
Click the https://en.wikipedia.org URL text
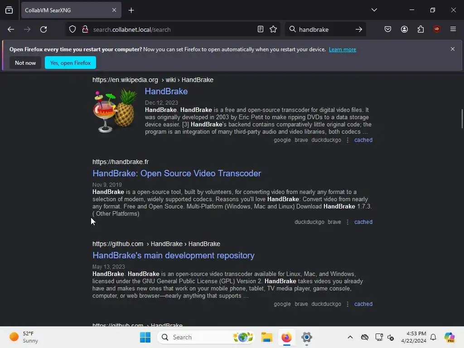[x=125, y=80]
